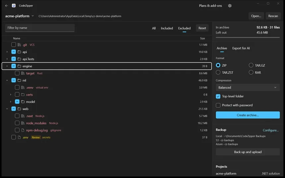This screenshot has height=178, width=285.
Task: Select the ZIP format radio
Action: tap(218, 65)
